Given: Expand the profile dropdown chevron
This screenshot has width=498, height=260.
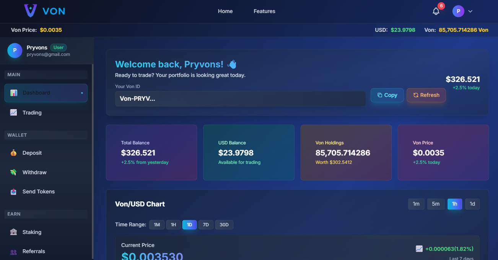Looking at the screenshot, I should pos(470,11).
